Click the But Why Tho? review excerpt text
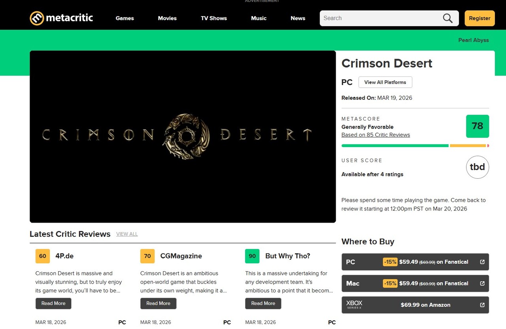Screen dimensions: 506x329 289,282
